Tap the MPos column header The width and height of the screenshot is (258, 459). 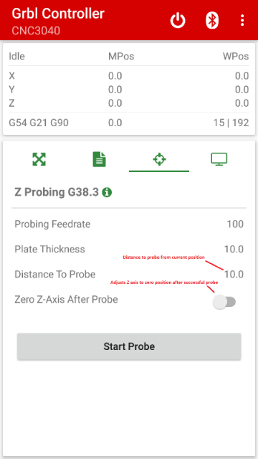click(121, 56)
